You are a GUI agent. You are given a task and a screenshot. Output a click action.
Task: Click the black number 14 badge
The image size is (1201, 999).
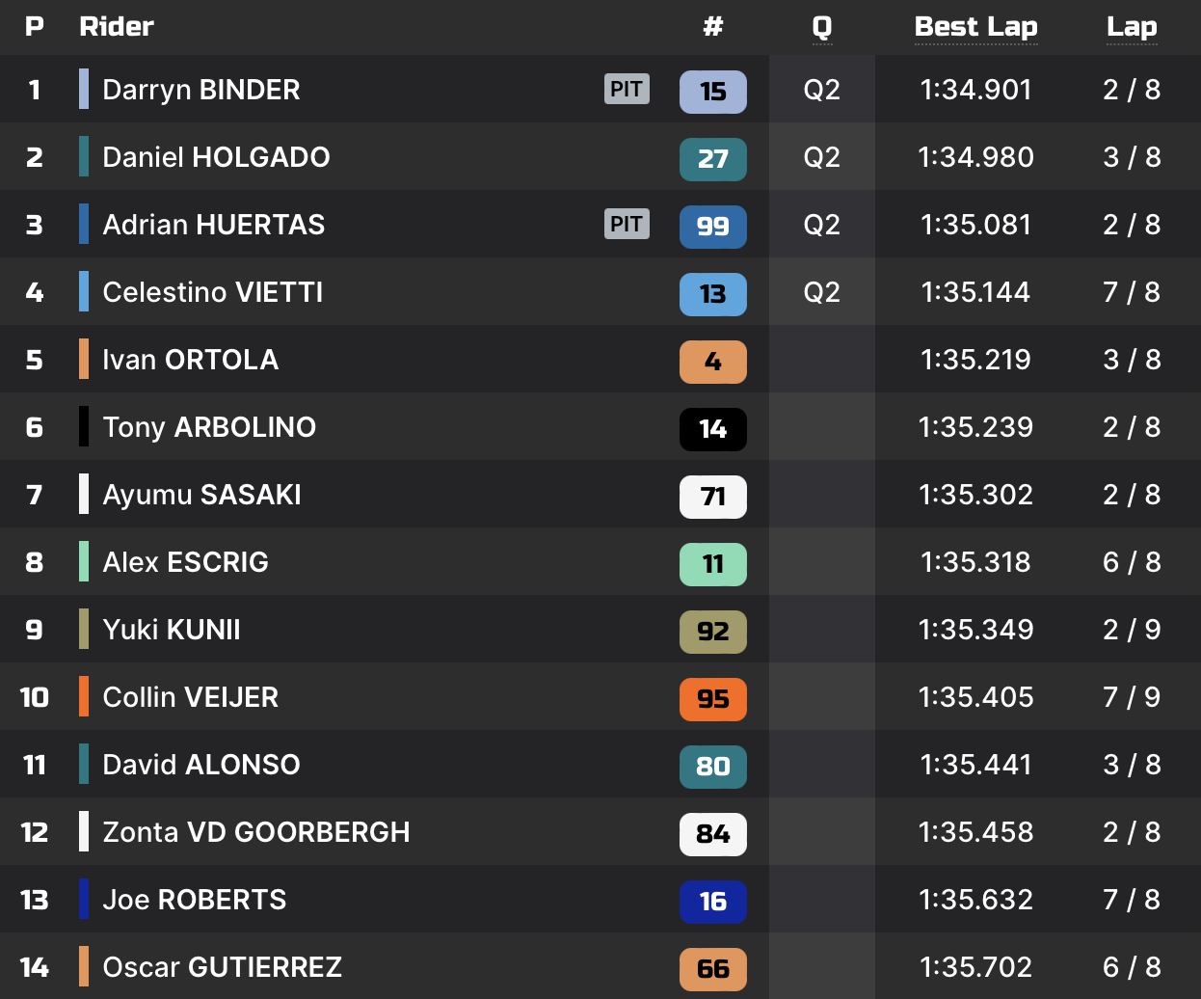click(x=712, y=429)
